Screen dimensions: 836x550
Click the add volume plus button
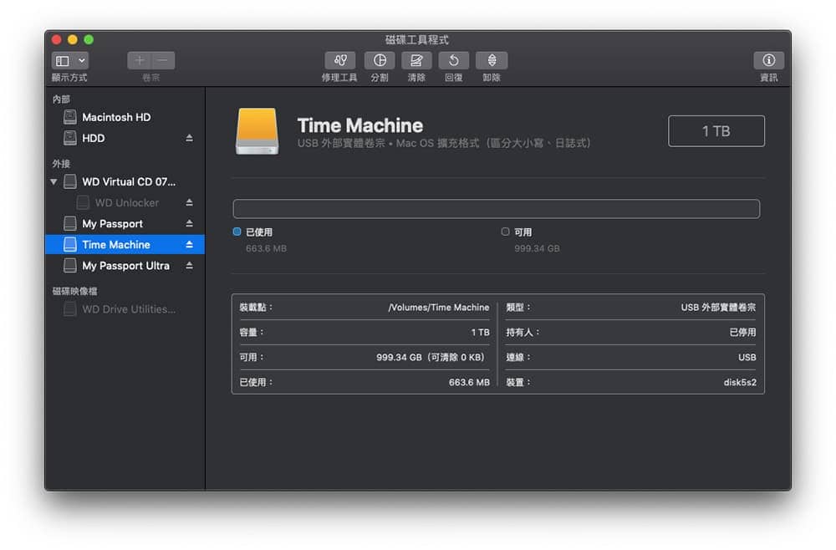139,60
